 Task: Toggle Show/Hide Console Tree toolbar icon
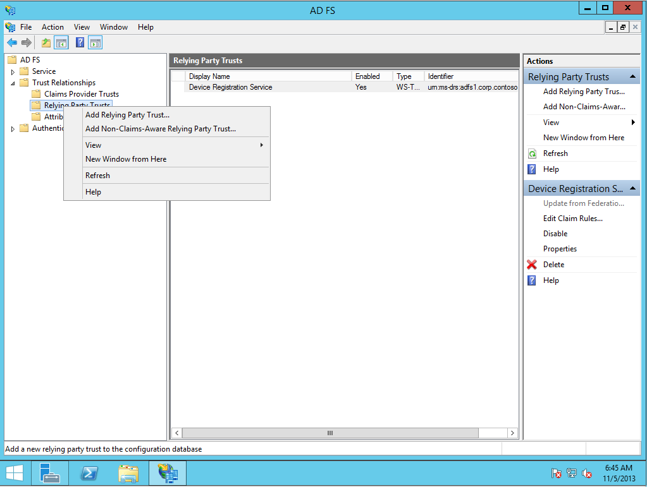[61, 43]
